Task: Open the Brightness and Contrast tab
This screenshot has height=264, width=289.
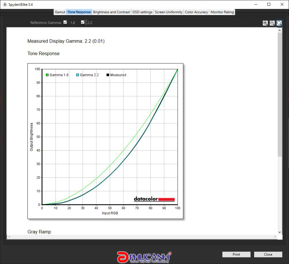Action: click(112, 12)
